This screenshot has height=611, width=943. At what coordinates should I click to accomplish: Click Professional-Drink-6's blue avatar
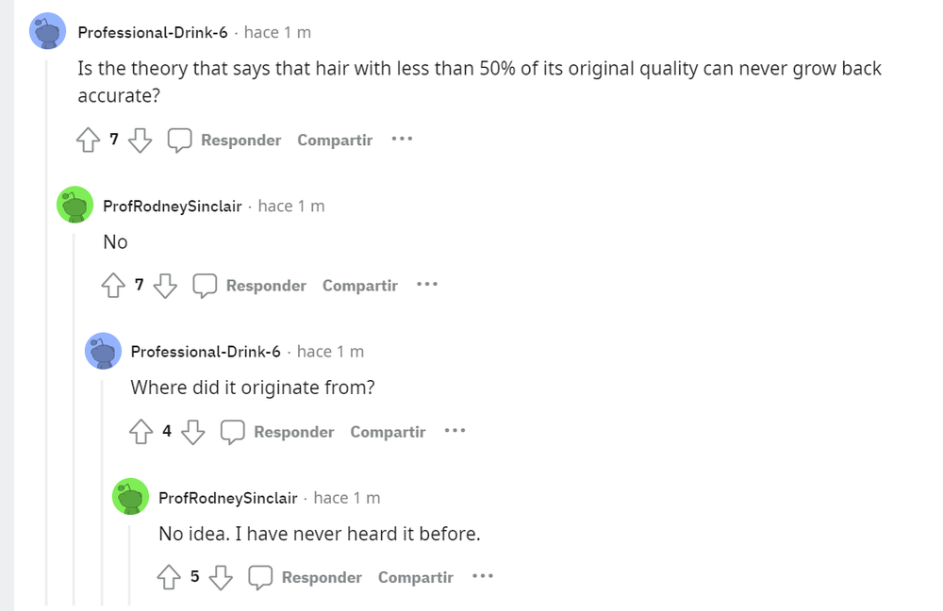coord(47,30)
